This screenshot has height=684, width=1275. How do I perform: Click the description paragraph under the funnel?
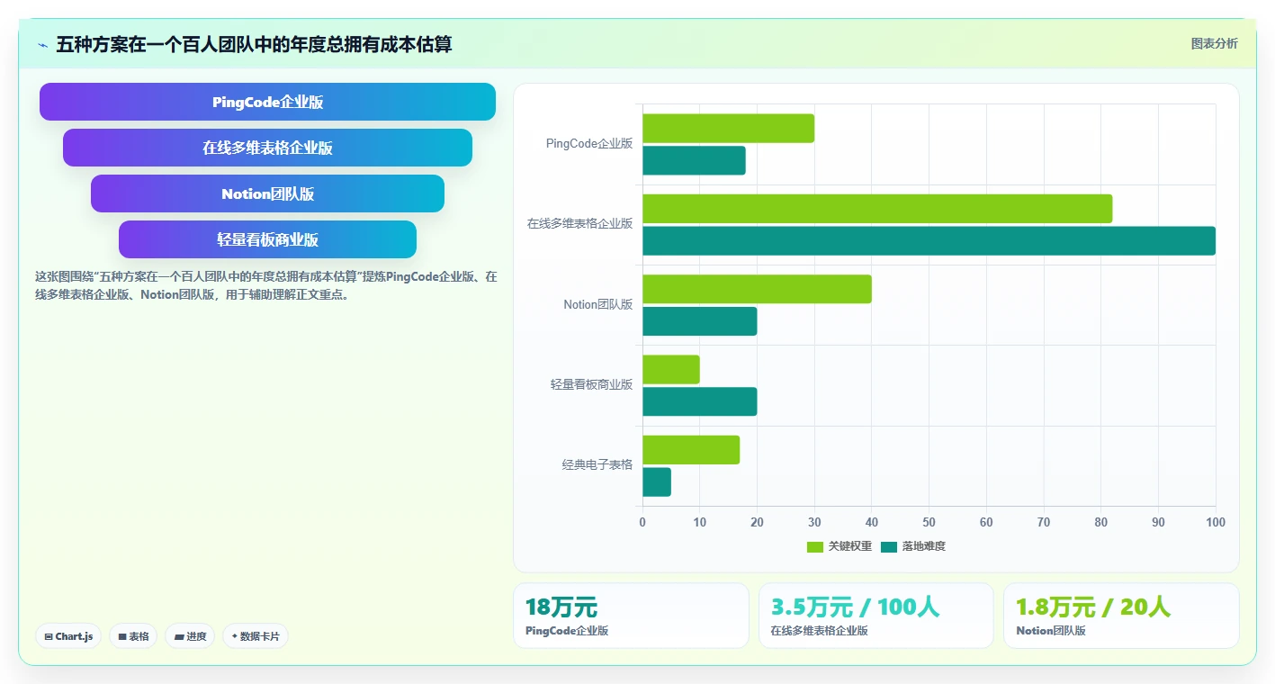click(266, 285)
